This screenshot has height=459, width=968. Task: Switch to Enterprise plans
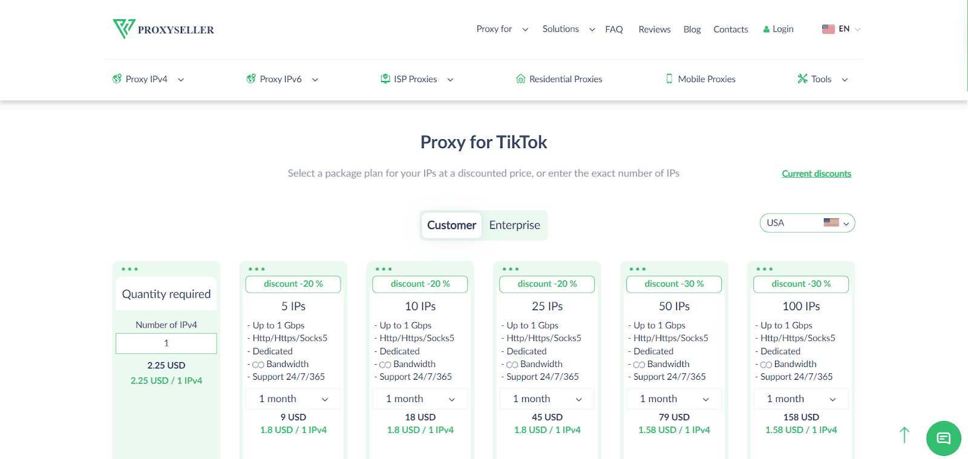(515, 225)
